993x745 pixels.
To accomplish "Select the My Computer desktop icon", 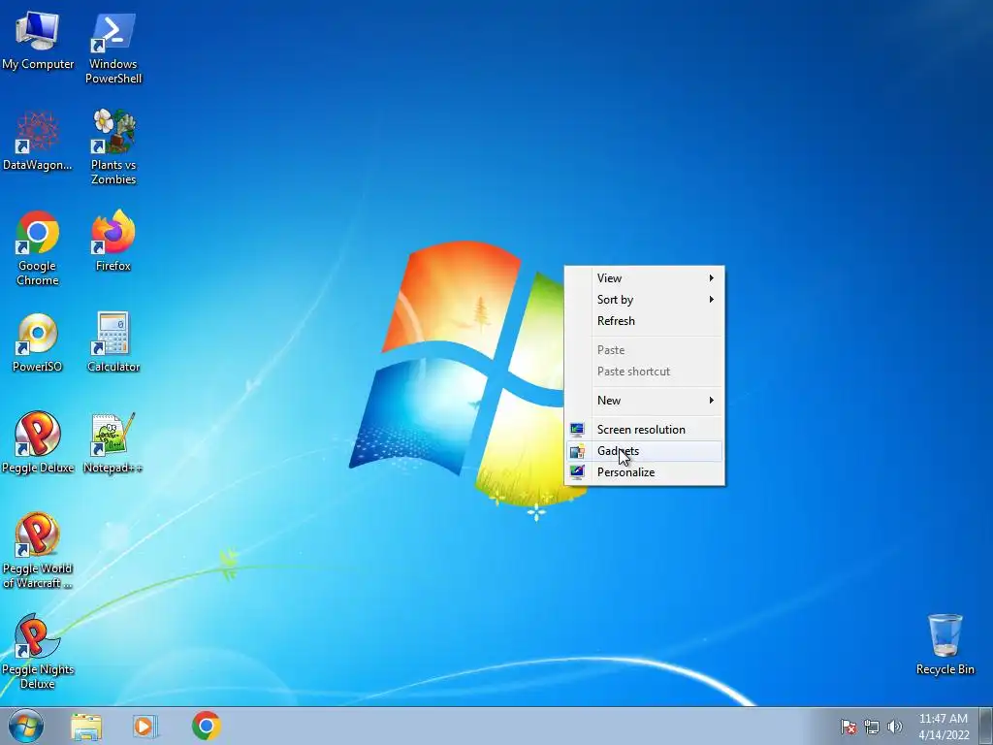I will click(x=38, y=41).
